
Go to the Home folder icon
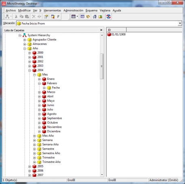click(95, 17)
